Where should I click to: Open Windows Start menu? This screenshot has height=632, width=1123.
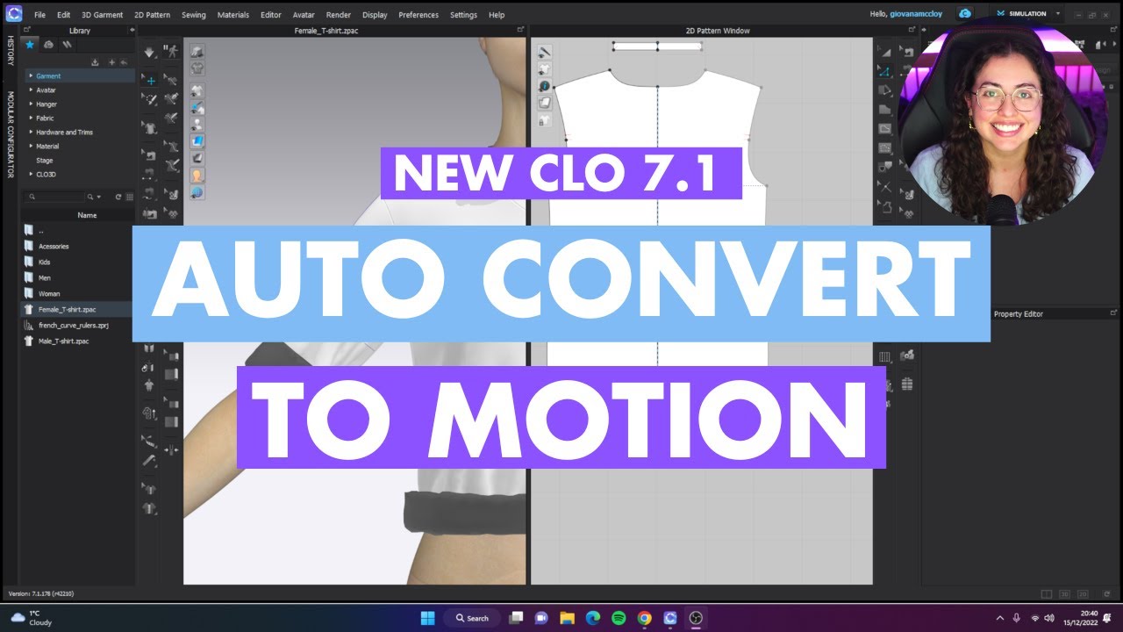click(427, 618)
